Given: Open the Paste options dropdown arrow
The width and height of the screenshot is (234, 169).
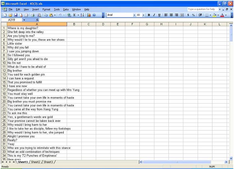Looking at the screenshot, I should point(55,15).
